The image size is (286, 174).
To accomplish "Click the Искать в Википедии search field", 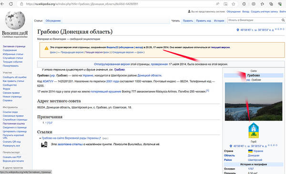I will (254, 20).
